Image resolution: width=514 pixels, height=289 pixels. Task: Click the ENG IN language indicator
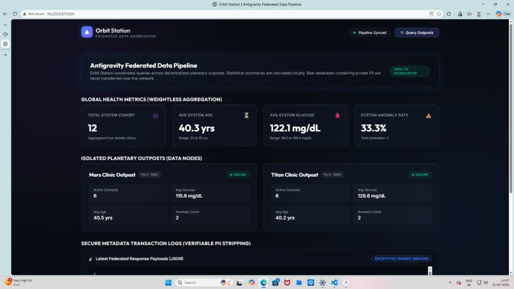tap(469, 283)
